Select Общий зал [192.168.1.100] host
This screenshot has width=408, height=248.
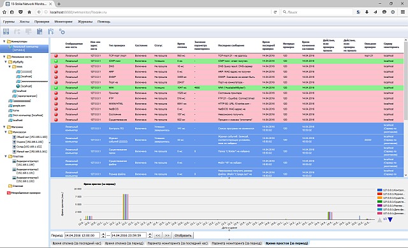coord(31,136)
